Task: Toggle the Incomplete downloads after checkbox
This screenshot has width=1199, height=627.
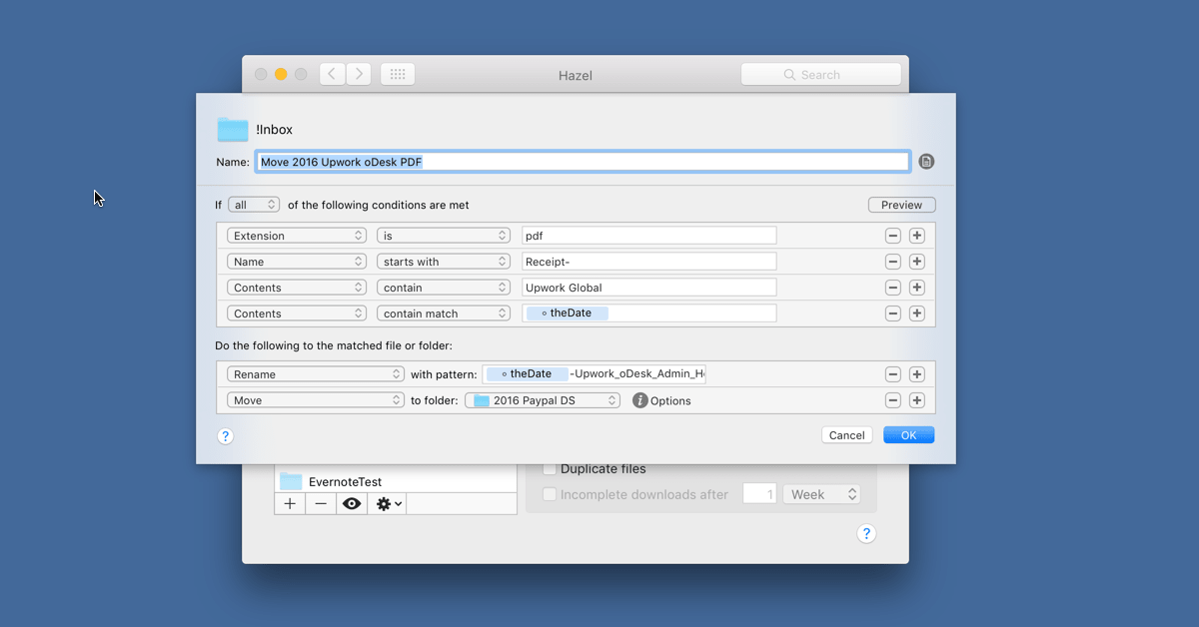Action: pyautogui.click(x=549, y=494)
